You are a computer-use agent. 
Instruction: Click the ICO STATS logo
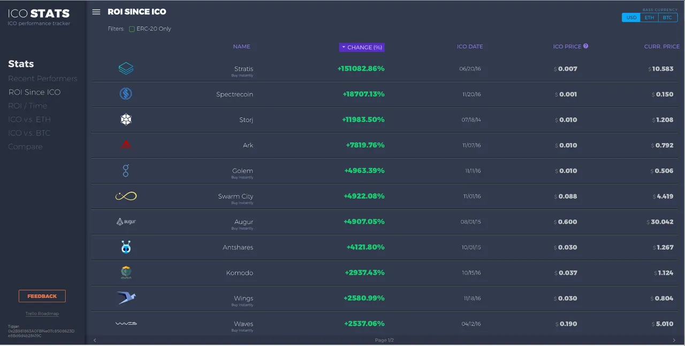click(39, 14)
